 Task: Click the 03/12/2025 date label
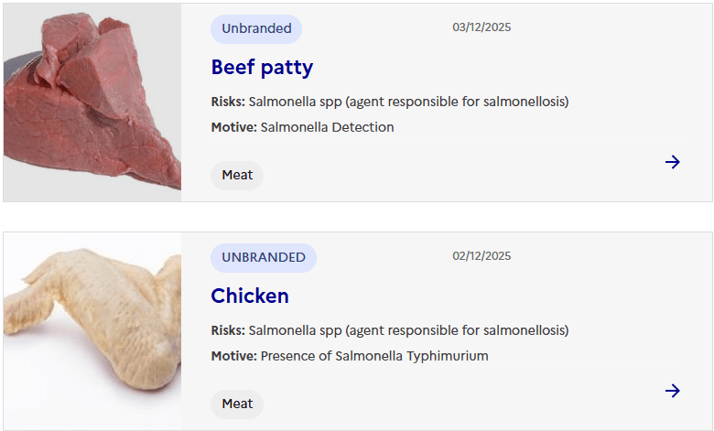(481, 27)
